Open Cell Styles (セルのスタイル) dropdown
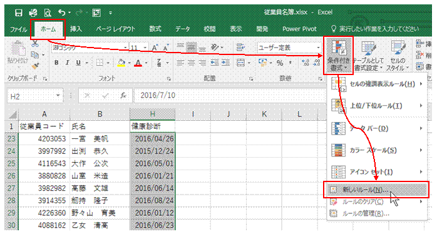The height and width of the screenshot is (234, 437). point(398,56)
